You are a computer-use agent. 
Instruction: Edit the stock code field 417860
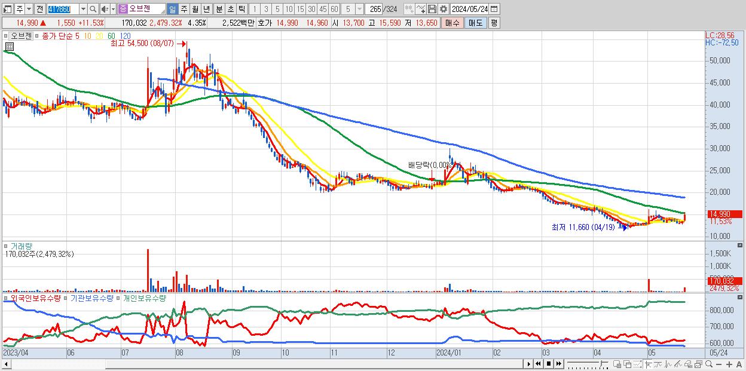click(x=62, y=9)
